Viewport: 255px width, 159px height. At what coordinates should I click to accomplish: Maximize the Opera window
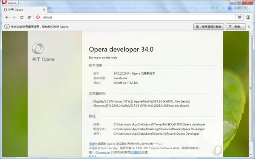point(239,3)
